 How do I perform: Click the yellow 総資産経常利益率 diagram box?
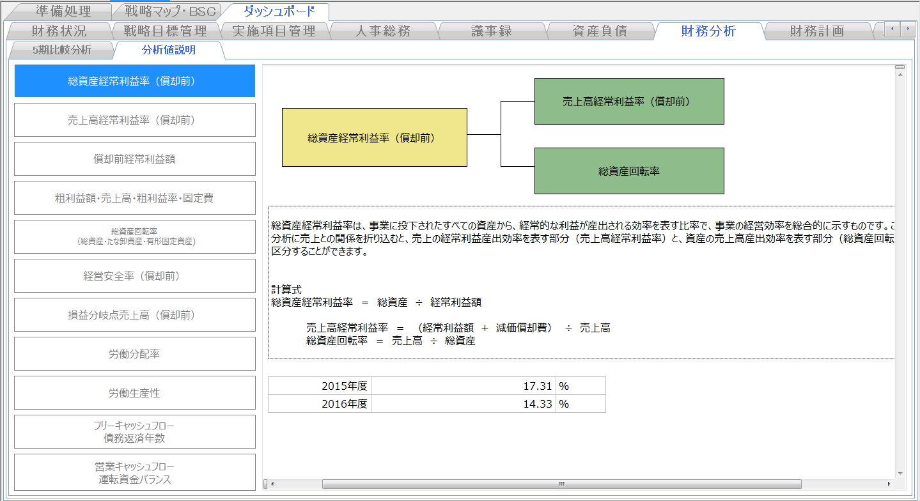click(x=374, y=137)
